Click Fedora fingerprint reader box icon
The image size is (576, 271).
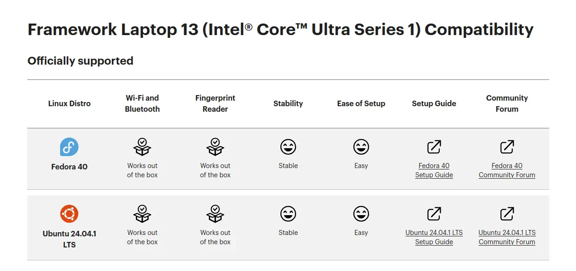[x=215, y=147]
